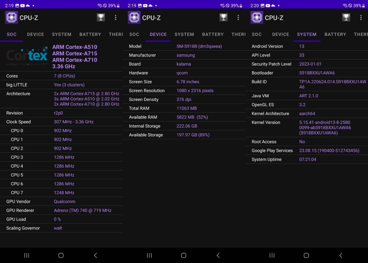Tap the CPU-Z app logo in DEVICE screen
This screenshot has width=368, height=263.
(134, 17)
